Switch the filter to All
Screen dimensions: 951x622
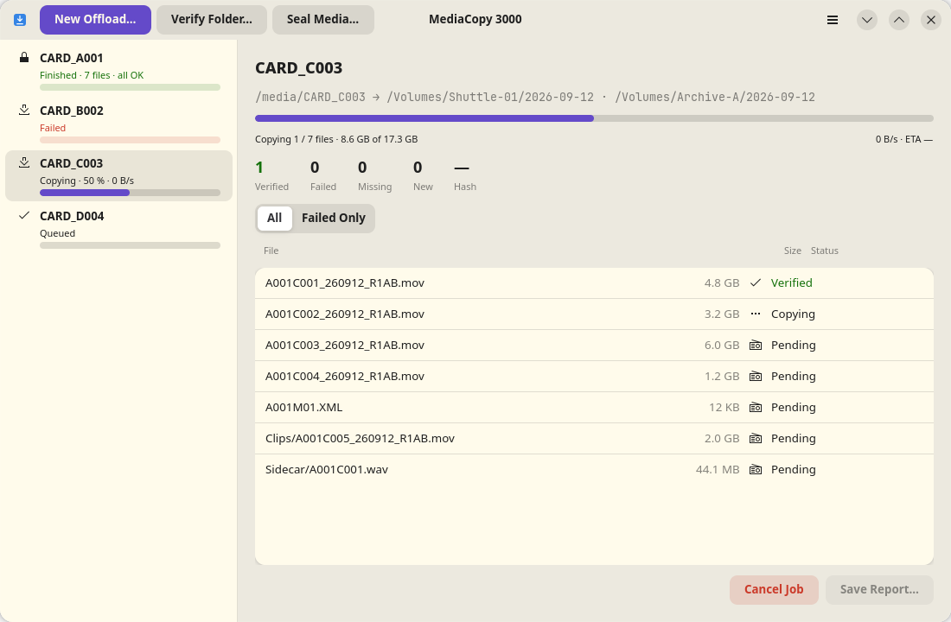[x=274, y=219]
